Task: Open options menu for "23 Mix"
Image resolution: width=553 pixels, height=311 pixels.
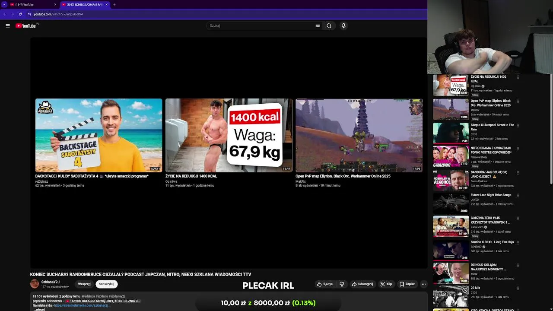Action: click(x=518, y=289)
